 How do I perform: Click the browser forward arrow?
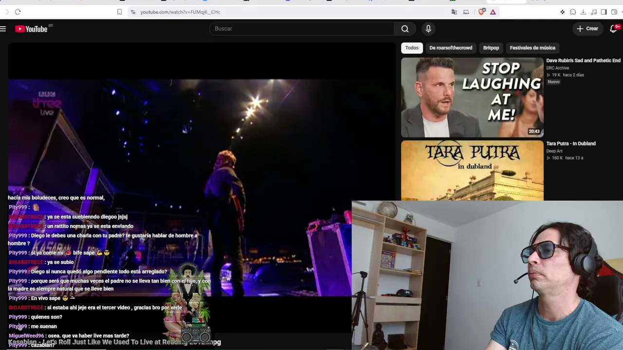(x=7, y=12)
